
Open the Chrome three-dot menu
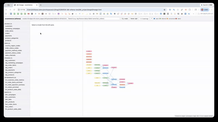pos(212,10)
